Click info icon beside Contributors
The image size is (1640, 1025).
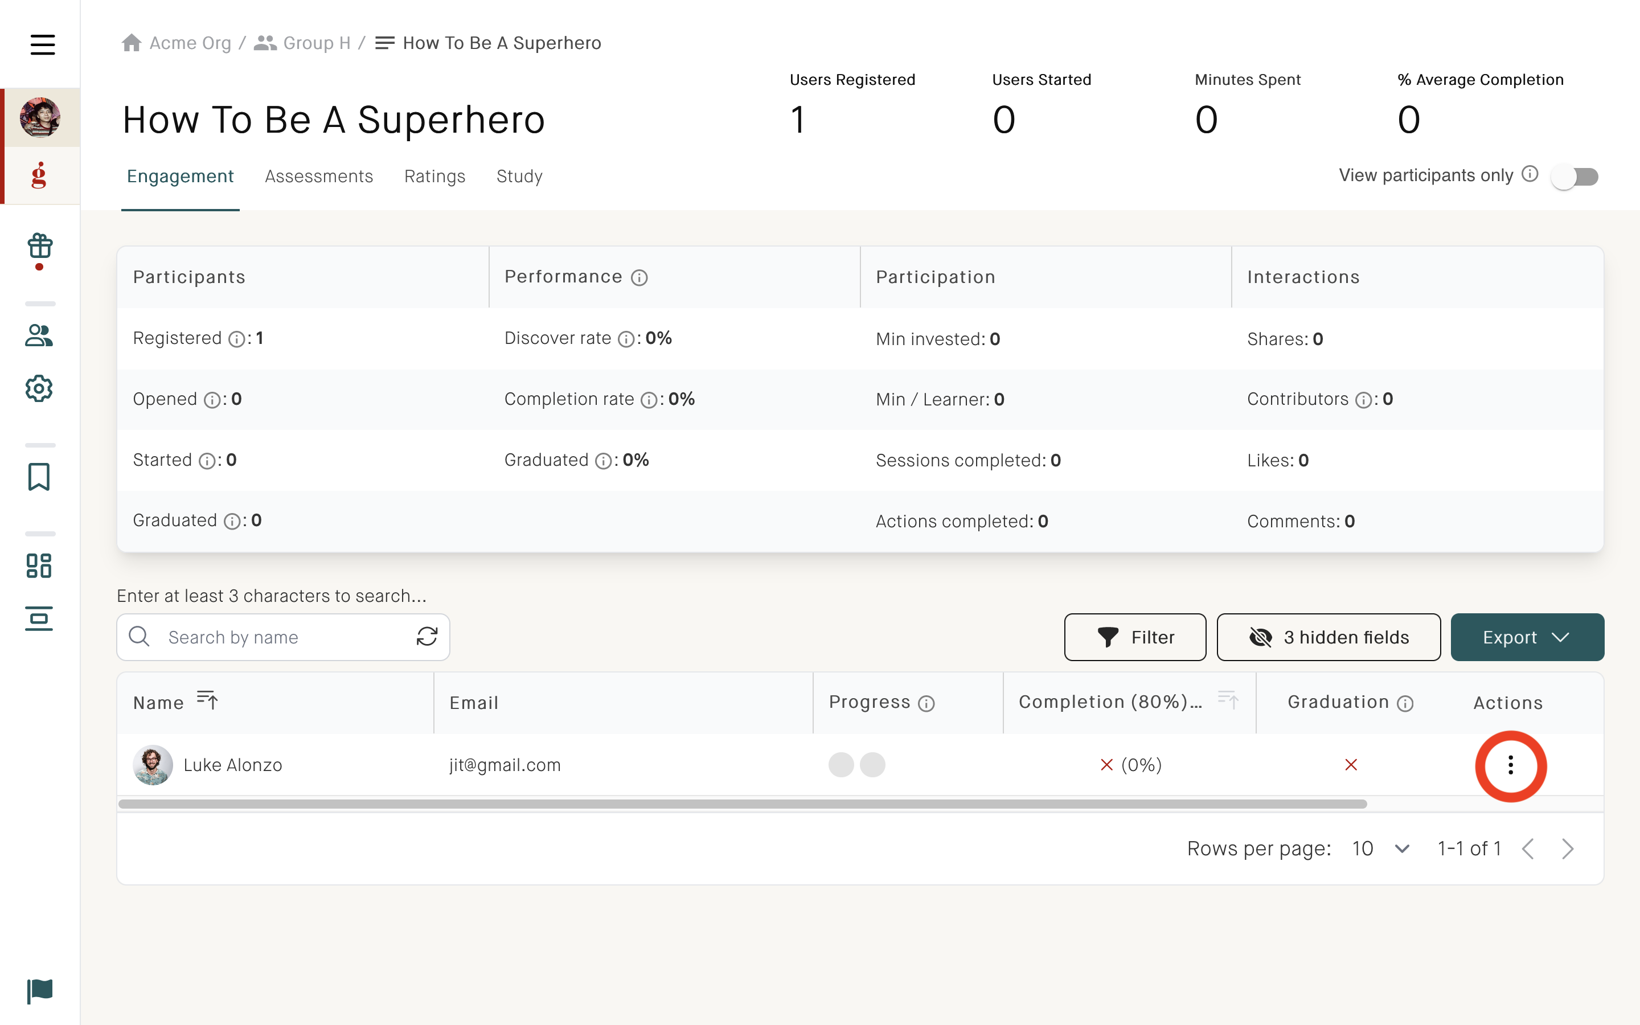[1363, 400]
